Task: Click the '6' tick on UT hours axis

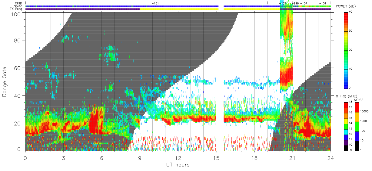Action: (101, 158)
